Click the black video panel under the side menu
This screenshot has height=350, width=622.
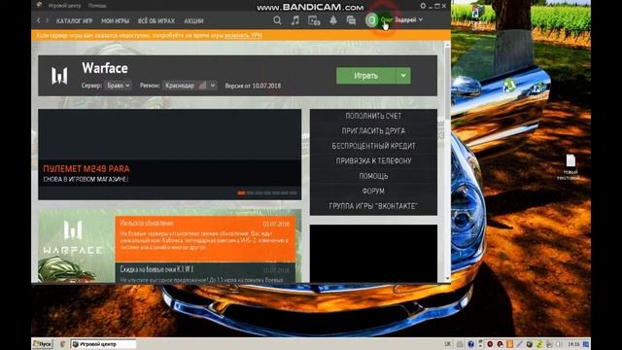coord(373,254)
